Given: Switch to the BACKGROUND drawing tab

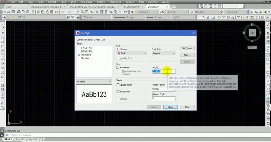Looking at the screenshot, I should [x=132, y=7].
